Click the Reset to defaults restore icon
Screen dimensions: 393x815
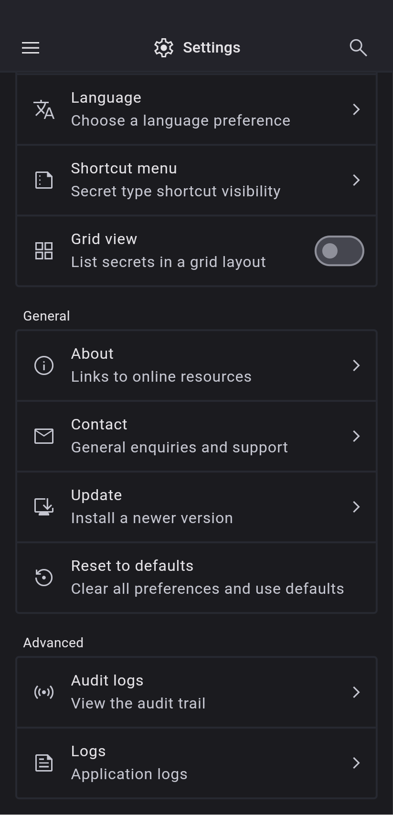click(x=44, y=578)
